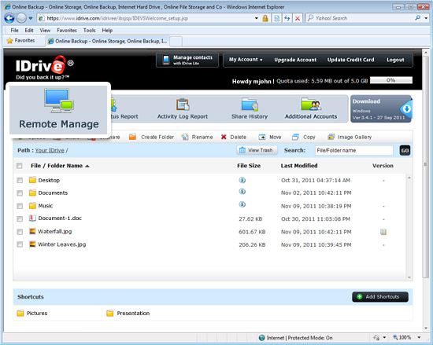Check the Winter Leaves.jpg checkbox
The image size is (433, 345).
click(20, 244)
